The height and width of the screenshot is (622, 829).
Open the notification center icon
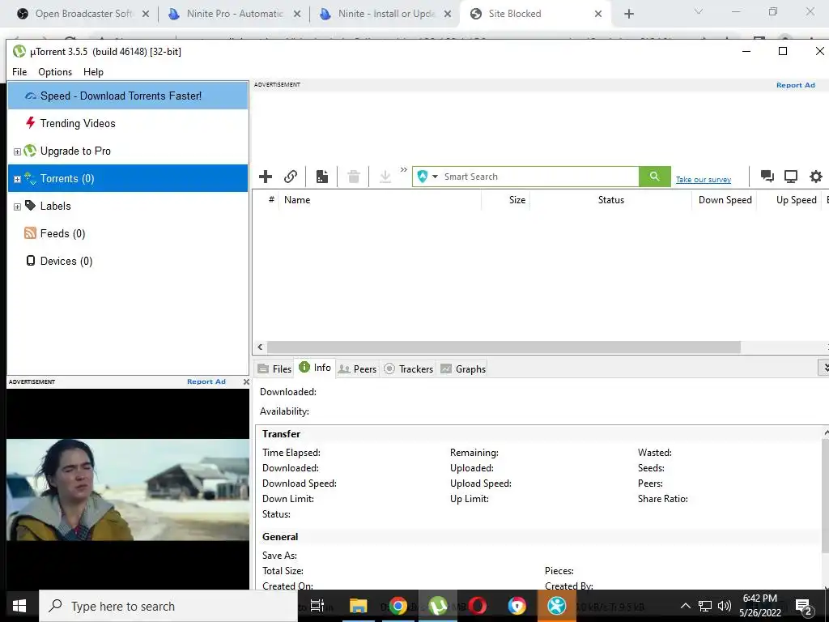coord(804,607)
